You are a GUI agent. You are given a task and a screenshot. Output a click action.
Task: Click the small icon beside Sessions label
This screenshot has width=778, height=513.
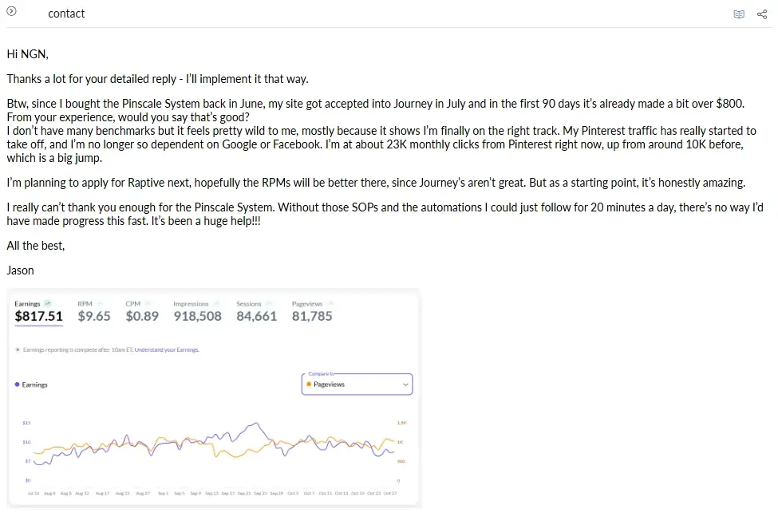pyautogui.click(x=269, y=303)
